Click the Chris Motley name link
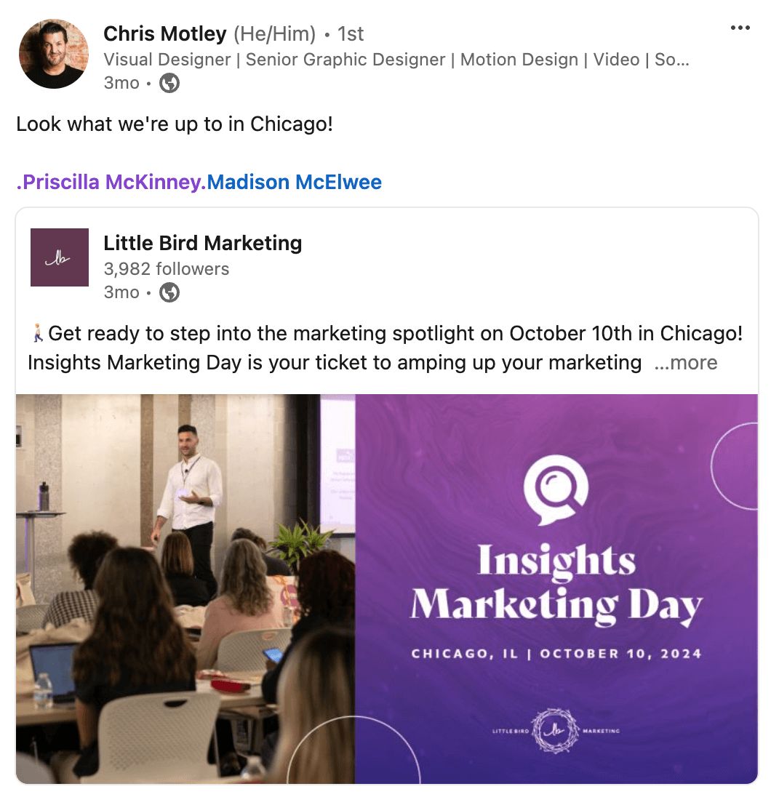 165,34
